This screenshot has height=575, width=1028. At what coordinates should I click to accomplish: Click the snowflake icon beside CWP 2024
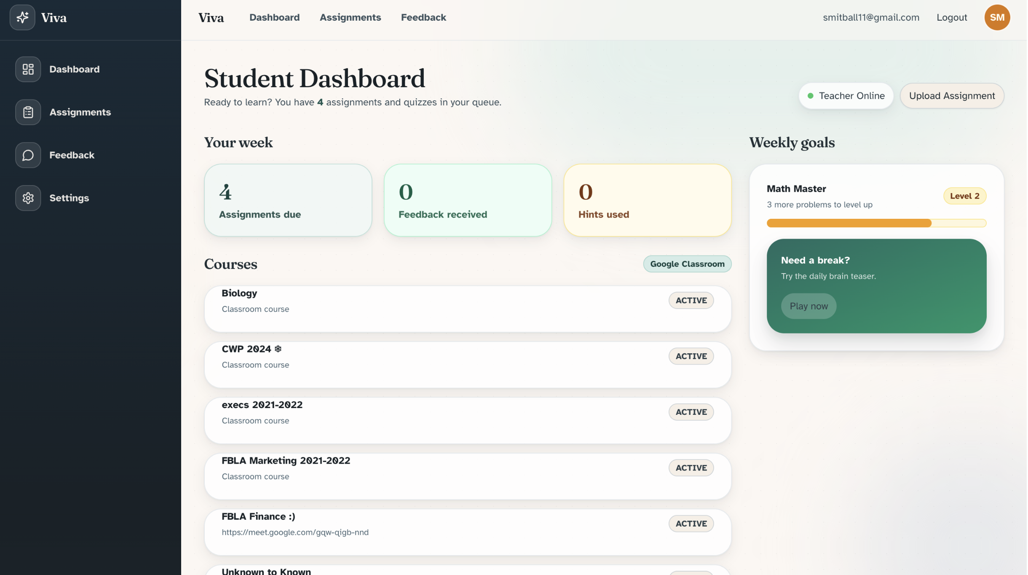(x=278, y=349)
